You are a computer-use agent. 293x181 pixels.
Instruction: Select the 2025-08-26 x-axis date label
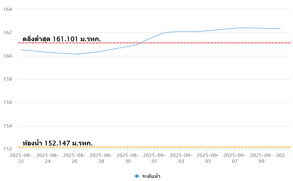(74, 158)
